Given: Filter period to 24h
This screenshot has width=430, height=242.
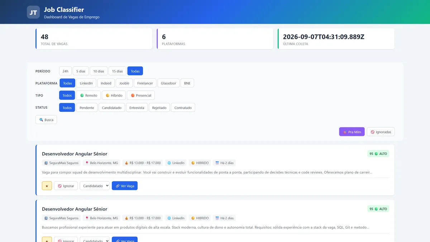Looking at the screenshot, I should [65, 71].
